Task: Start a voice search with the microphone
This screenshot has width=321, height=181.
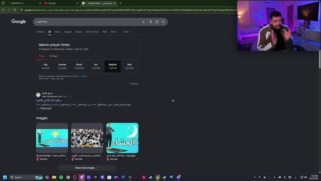Action: [151, 22]
